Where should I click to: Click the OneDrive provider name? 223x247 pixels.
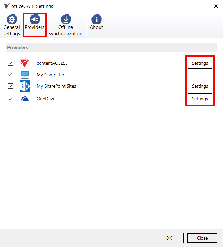click(46, 99)
